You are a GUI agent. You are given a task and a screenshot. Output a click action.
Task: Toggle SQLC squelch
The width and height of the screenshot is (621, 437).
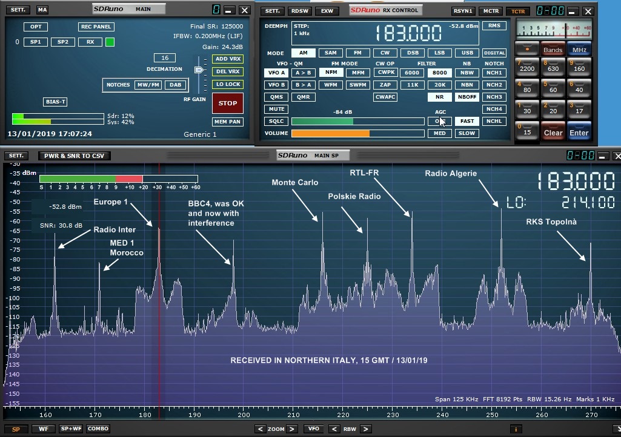[x=276, y=121]
